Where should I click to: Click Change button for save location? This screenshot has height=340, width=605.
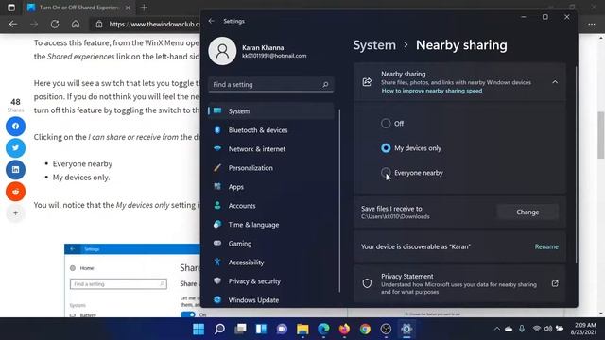[x=527, y=212]
